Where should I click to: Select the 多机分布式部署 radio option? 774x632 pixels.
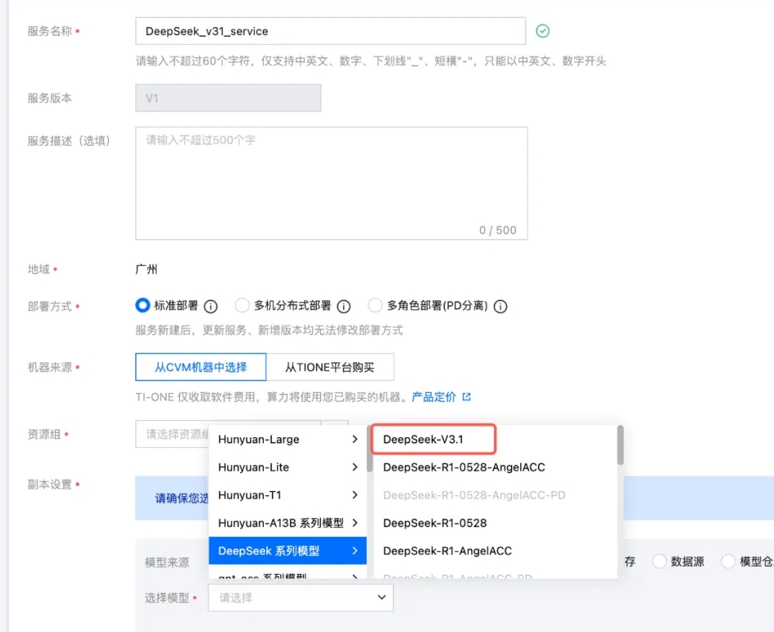(242, 305)
